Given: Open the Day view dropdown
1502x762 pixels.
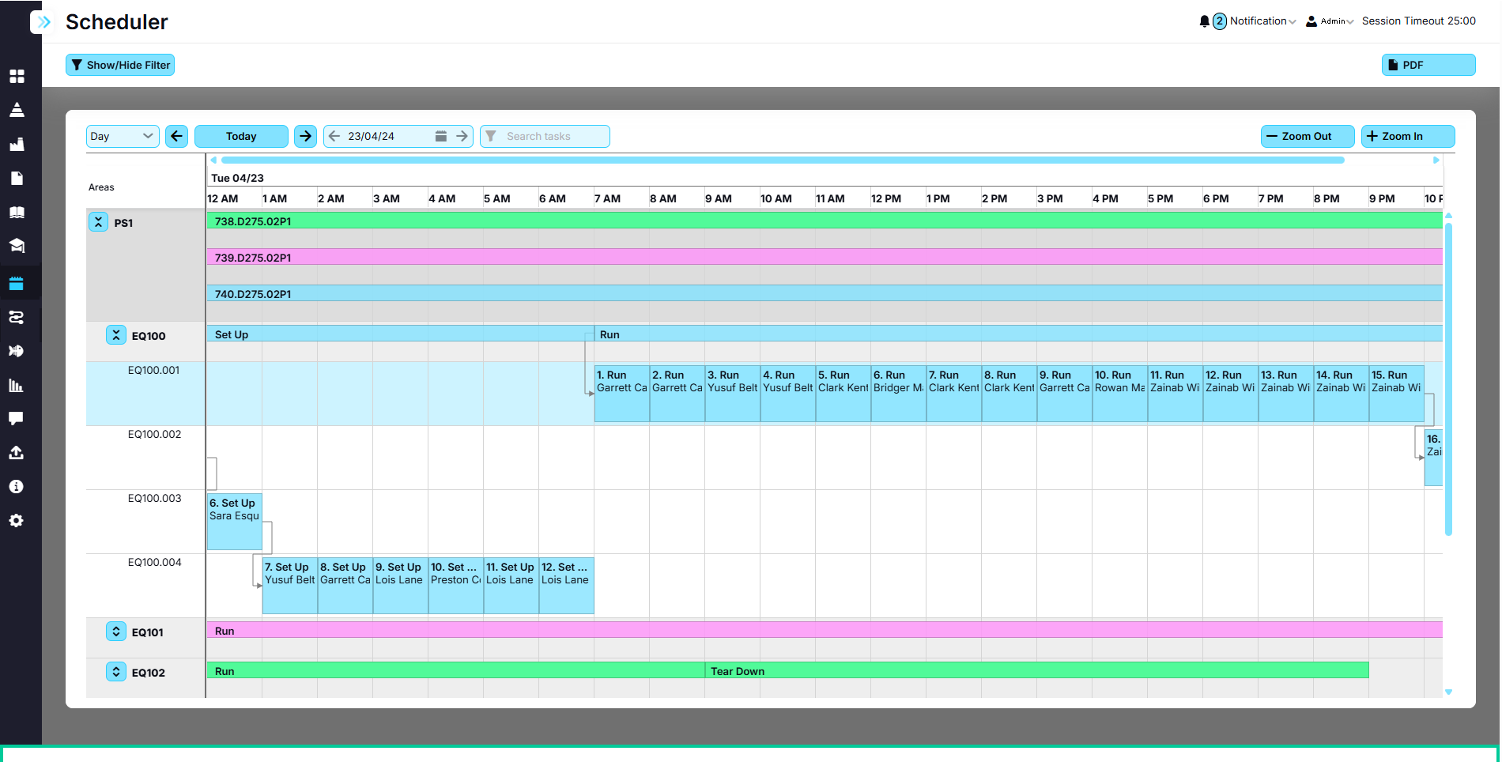Looking at the screenshot, I should click(x=123, y=136).
